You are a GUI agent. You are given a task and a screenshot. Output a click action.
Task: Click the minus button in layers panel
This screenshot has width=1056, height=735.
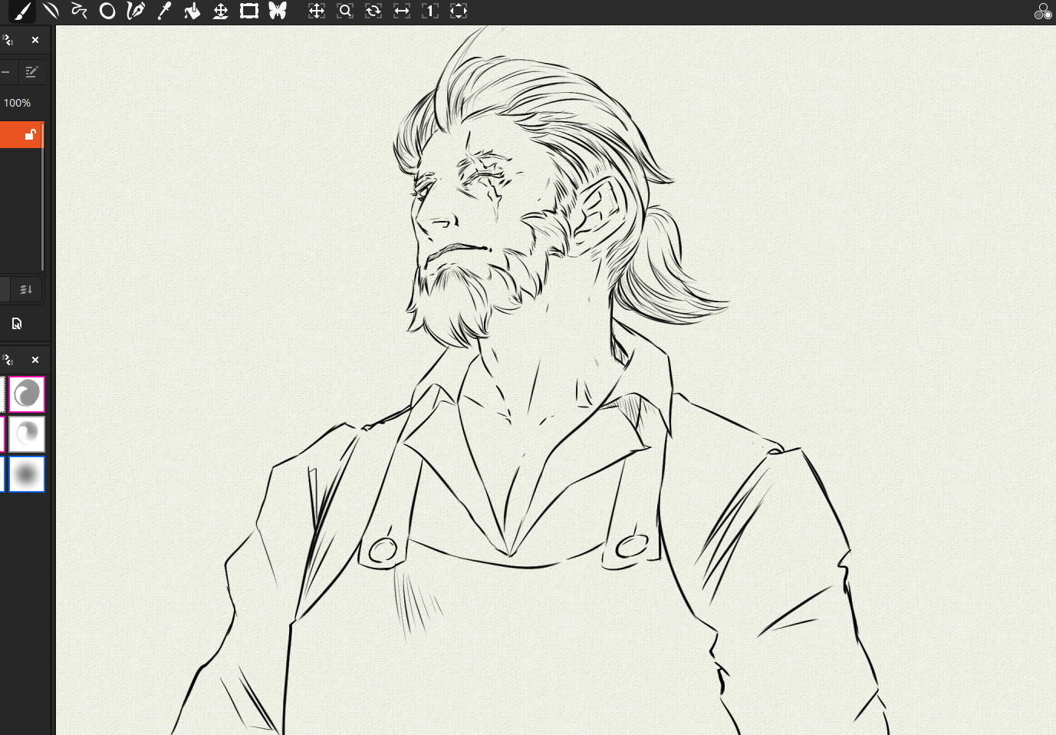[5, 71]
